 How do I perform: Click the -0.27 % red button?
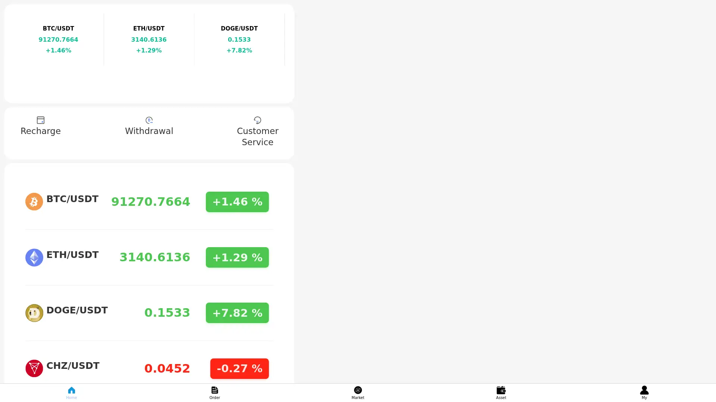coord(239,368)
